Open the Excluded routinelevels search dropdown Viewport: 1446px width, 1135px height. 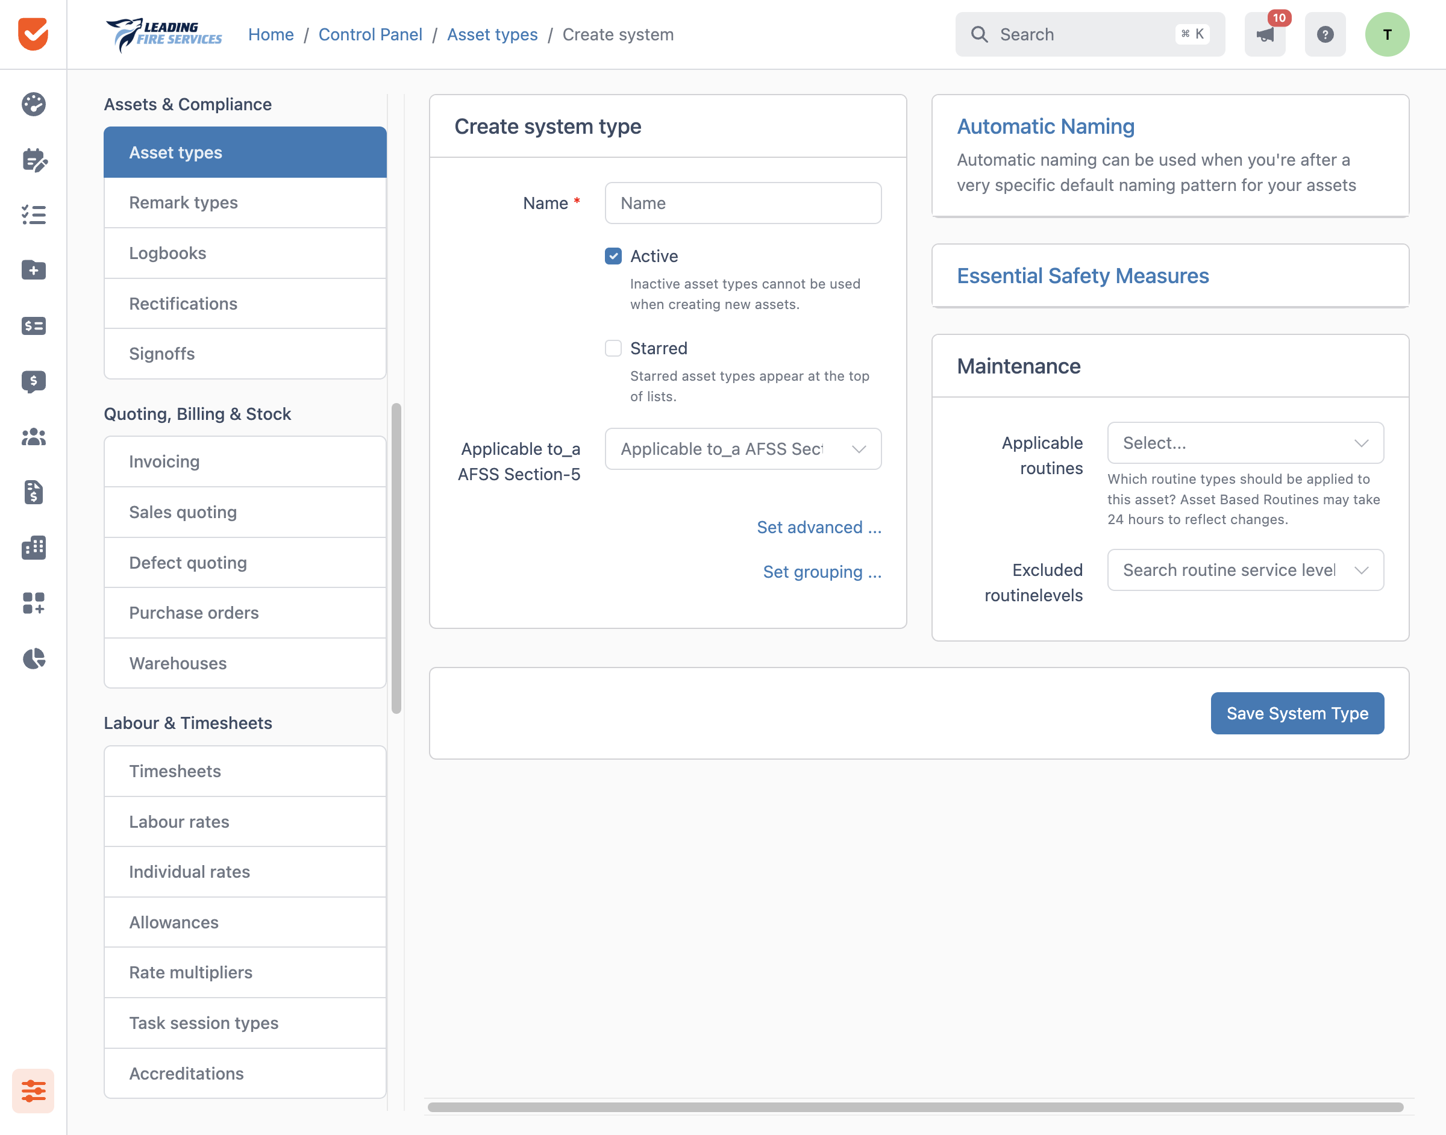(1245, 570)
